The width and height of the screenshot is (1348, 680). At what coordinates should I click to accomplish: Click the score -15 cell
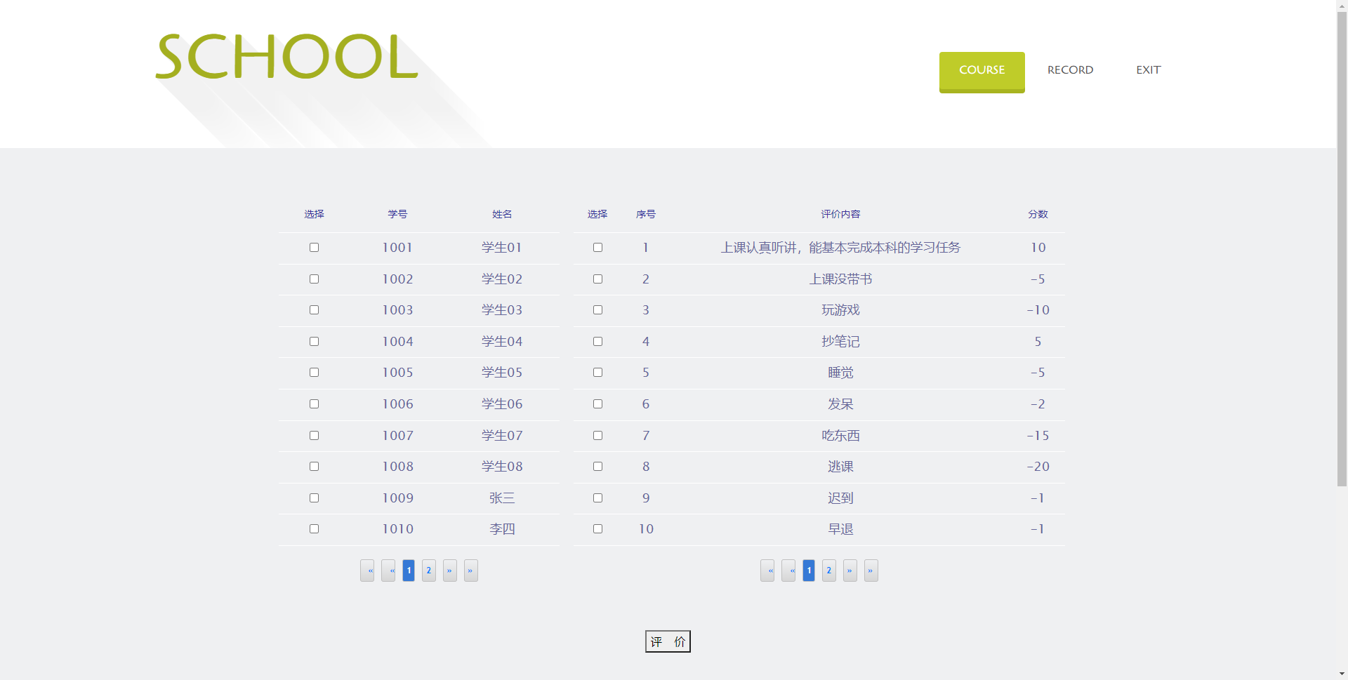(1038, 436)
